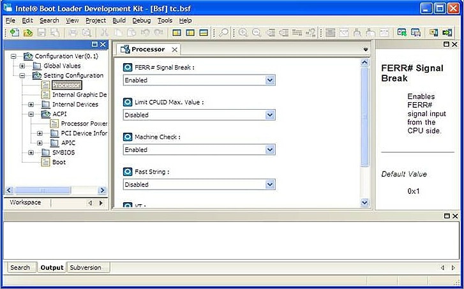Open the Tools menu
Viewport: 464px width, 289px height.
click(165, 20)
